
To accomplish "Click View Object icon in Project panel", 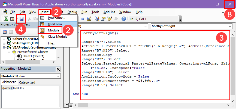I will pyautogui.click(x=11, y=32).
